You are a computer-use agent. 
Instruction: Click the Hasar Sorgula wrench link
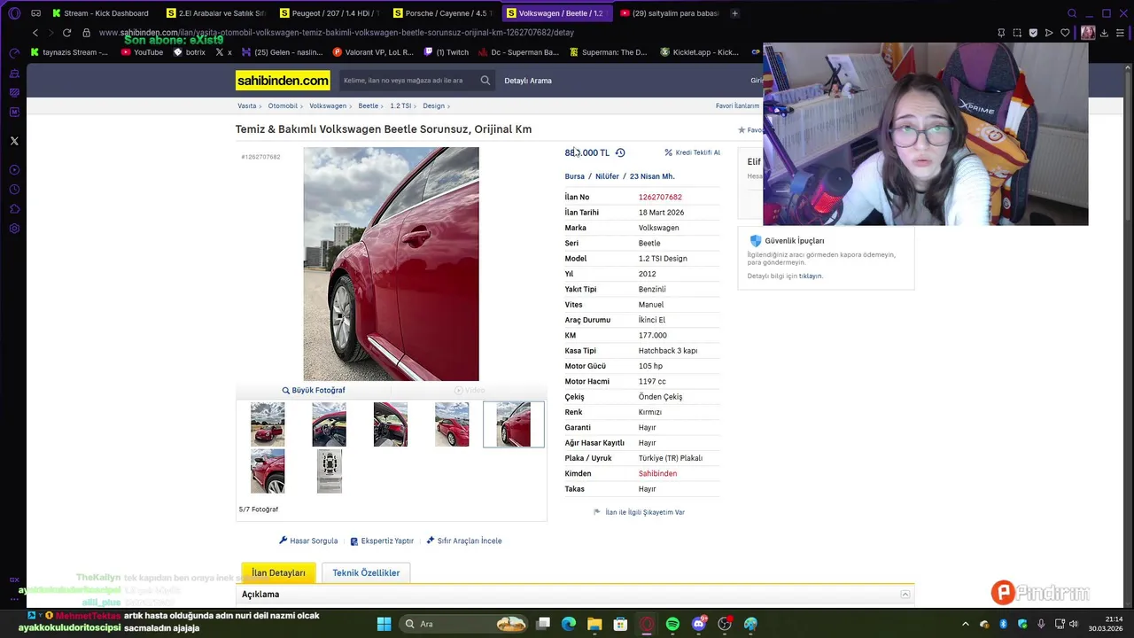308,541
